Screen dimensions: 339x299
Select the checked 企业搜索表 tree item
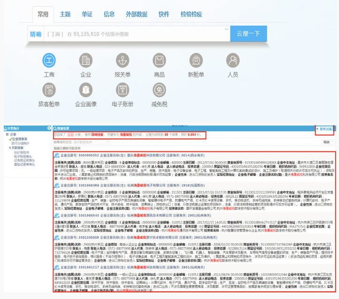pyautogui.click(x=19, y=139)
